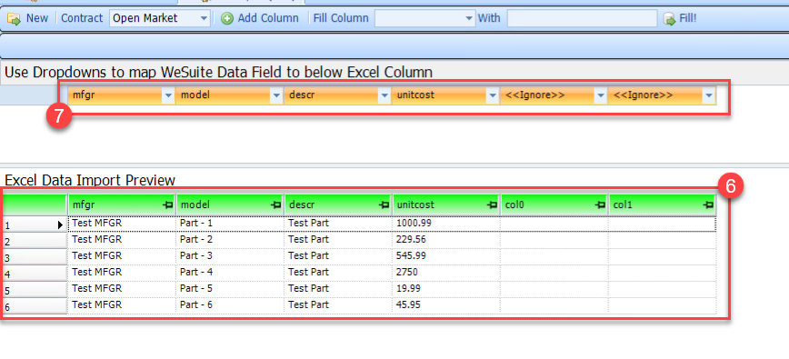Click the mfgr column header
Viewport: 789px width, 359px height.
(x=121, y=204)
